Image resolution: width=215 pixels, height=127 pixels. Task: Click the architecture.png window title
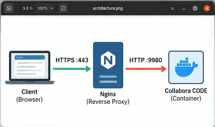pyautogui.click(x=108, y=8)
